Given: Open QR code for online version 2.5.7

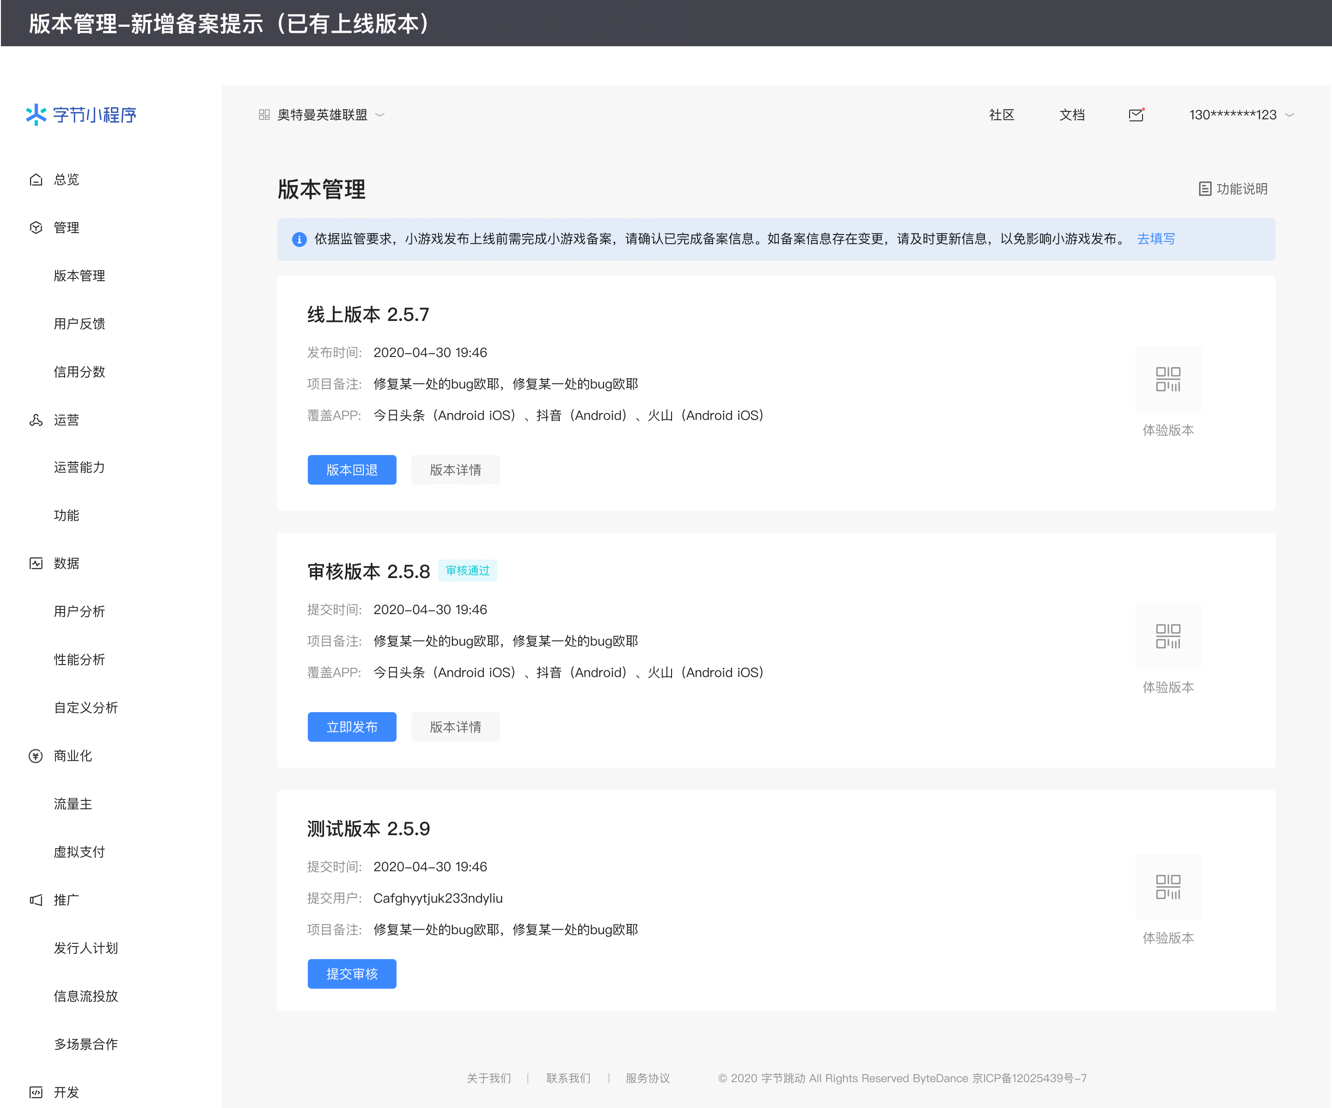Looking at the screenshot, I should (x=1168, y=379).
